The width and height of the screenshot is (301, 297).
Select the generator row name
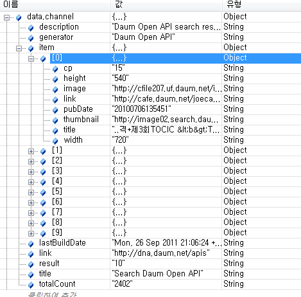pos(56,37)
